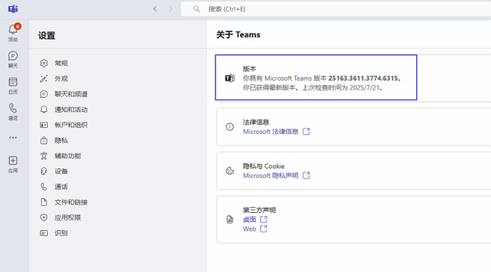Click the Teams icon in 版本 card

pyautogui.click(x=230, y=78)
